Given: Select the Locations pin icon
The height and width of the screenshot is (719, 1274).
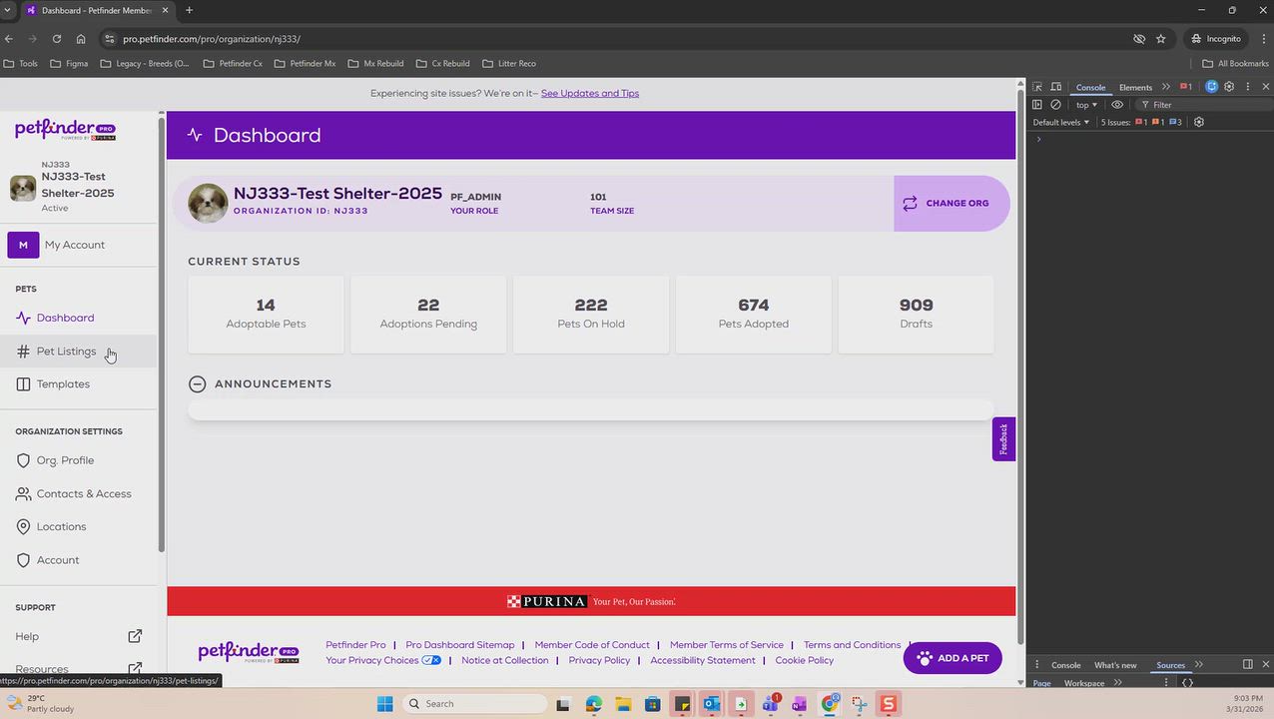Looking at the screenshot, I should (x=24, y=527).
